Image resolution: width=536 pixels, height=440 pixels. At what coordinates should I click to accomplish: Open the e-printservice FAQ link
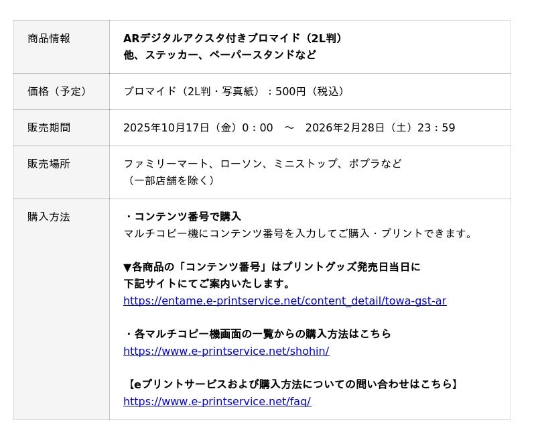pyautogui.click(x=217, y=401)
